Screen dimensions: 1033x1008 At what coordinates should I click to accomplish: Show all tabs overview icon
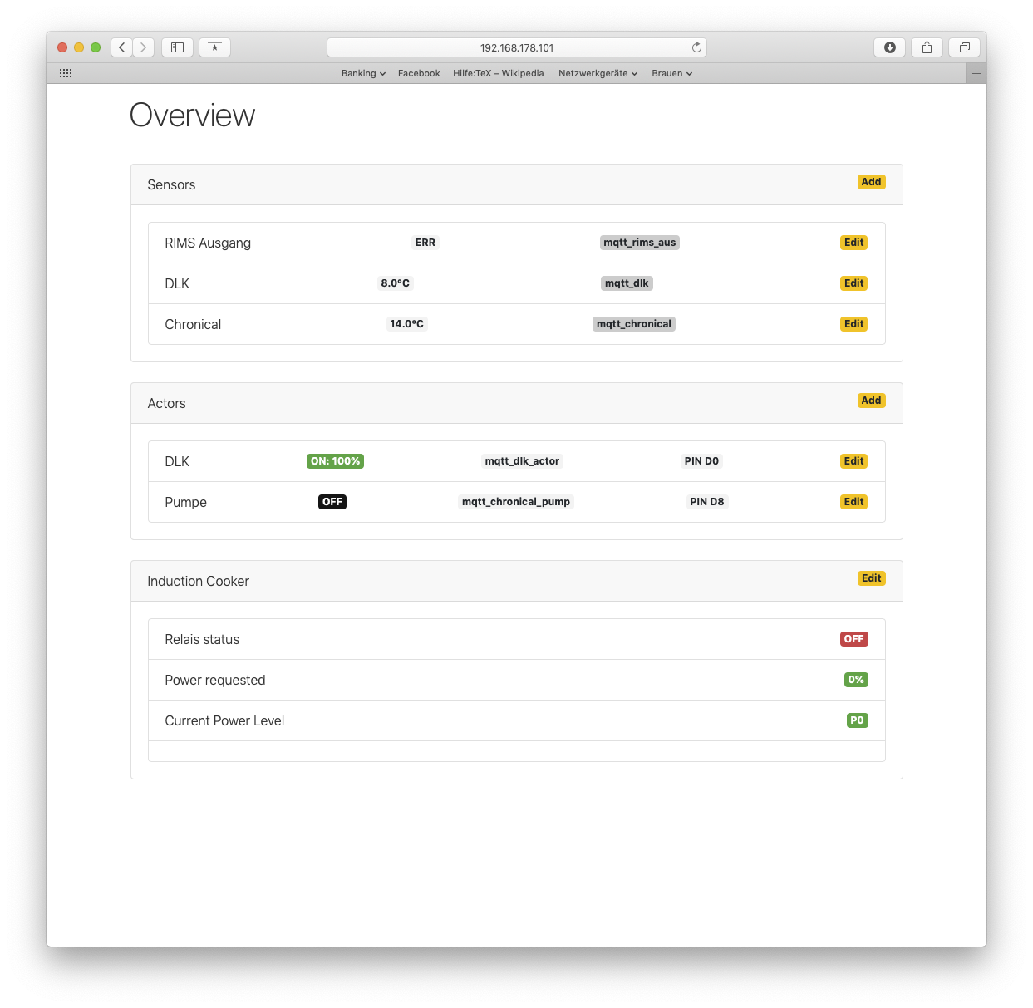coord(964,47)
